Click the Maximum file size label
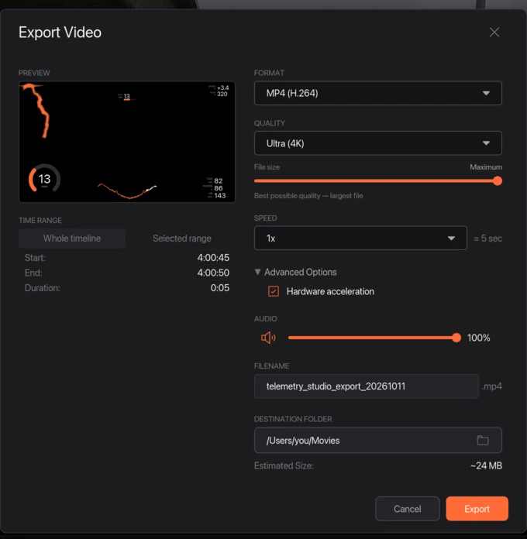Screen dimensions: 527x539 click(x=486, y=167)
